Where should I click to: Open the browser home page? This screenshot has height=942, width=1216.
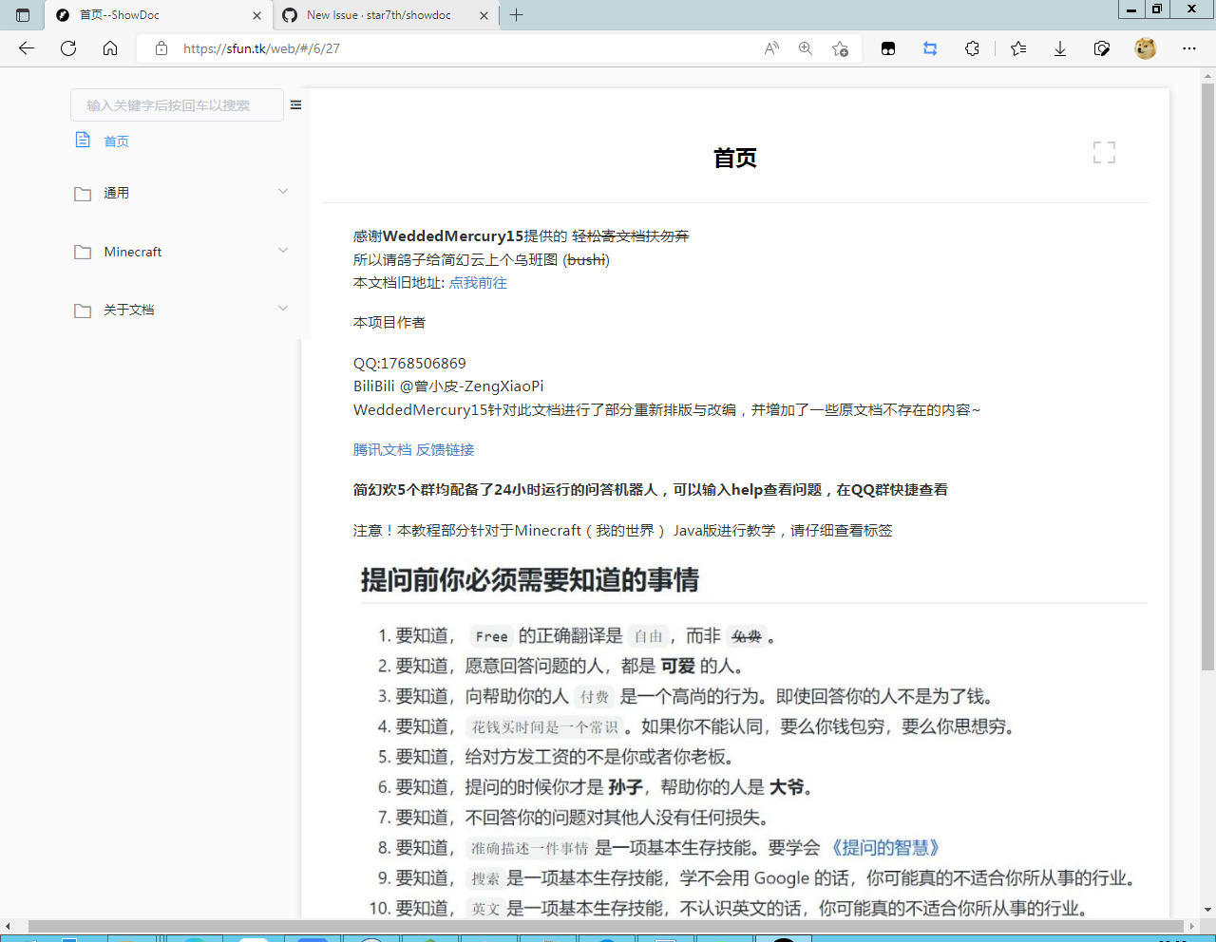[110, 48]
